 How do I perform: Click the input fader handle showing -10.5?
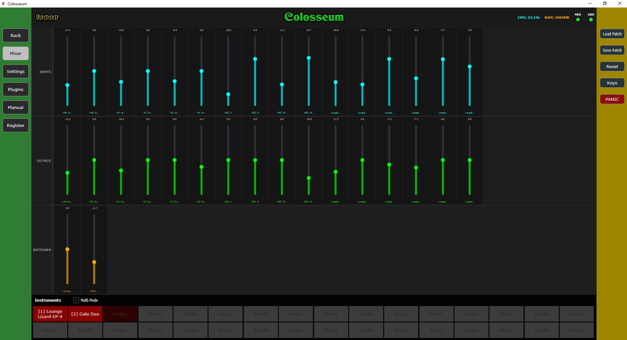(x=121, y=82)
